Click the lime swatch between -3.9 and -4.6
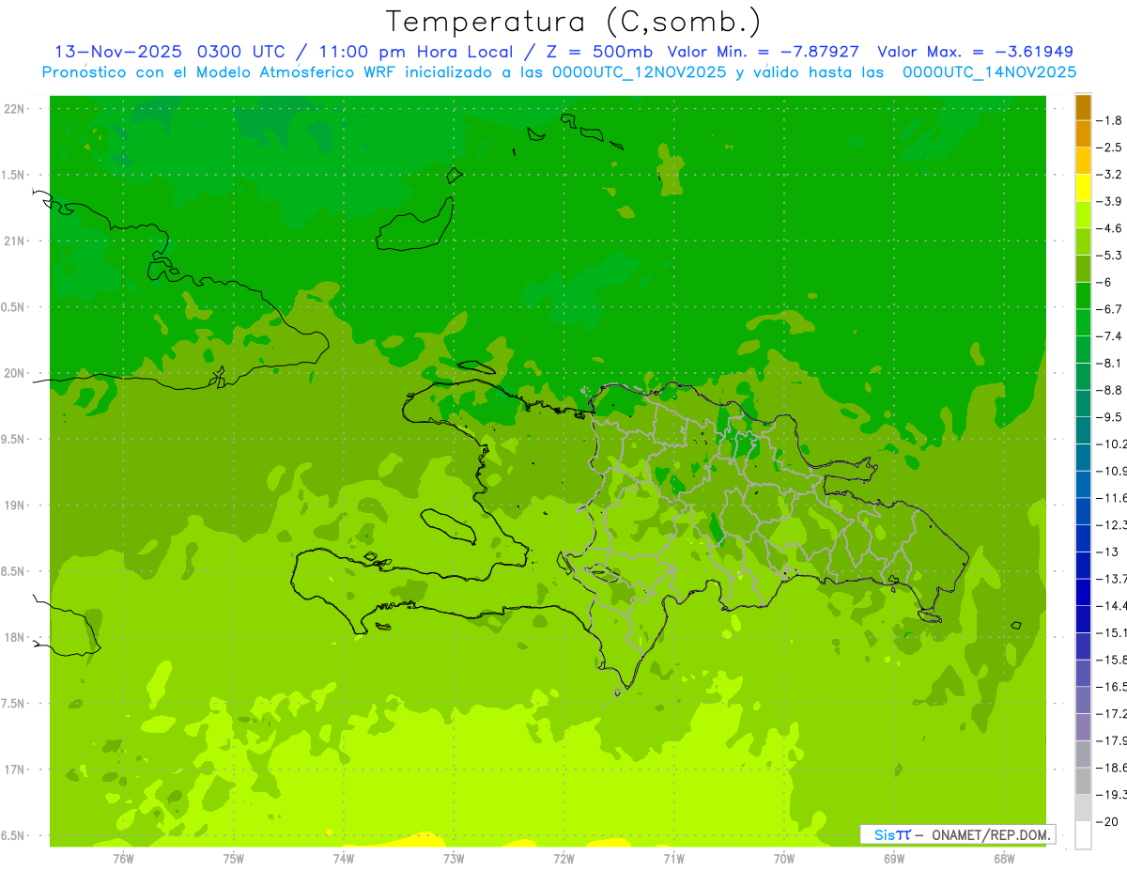This screenshot has width=1127, height=871. point(1083,215)
